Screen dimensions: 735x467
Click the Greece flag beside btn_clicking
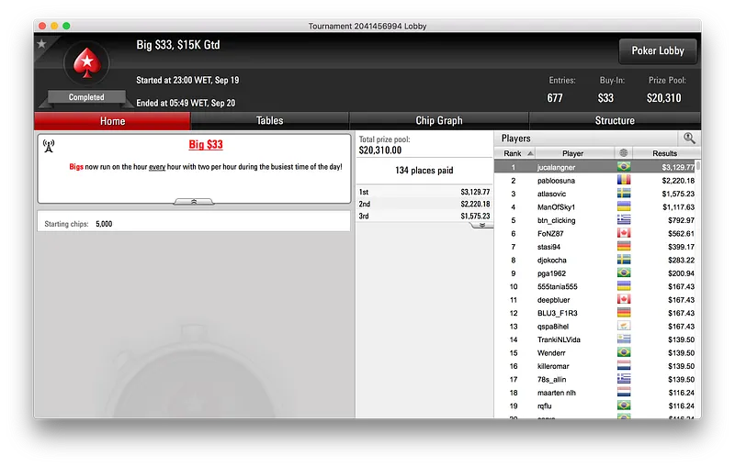(624, 220)
